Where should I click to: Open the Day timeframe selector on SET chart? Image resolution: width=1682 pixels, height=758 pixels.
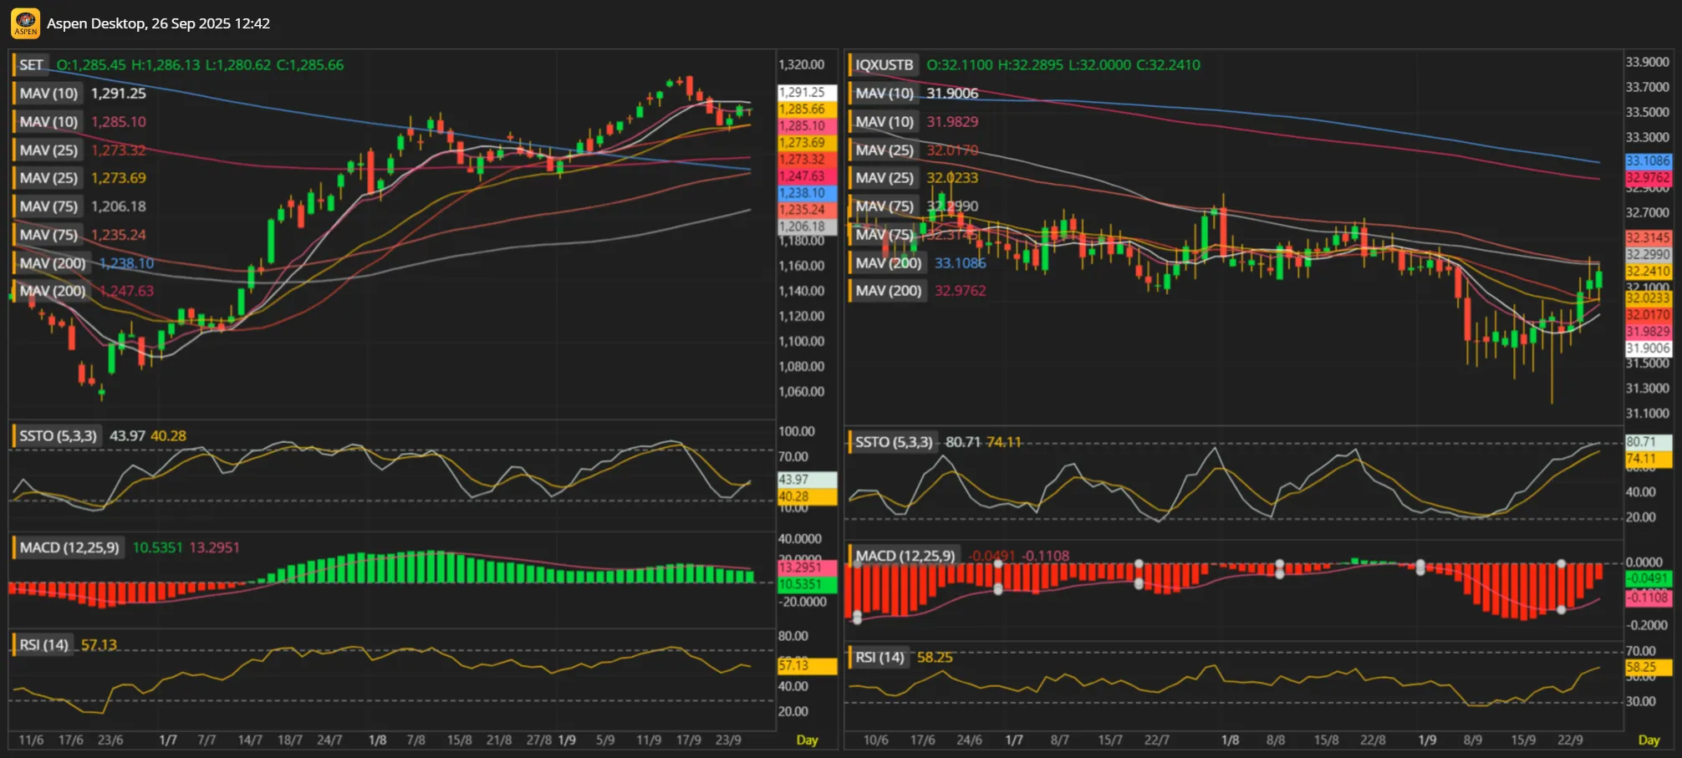pos(807,740)
